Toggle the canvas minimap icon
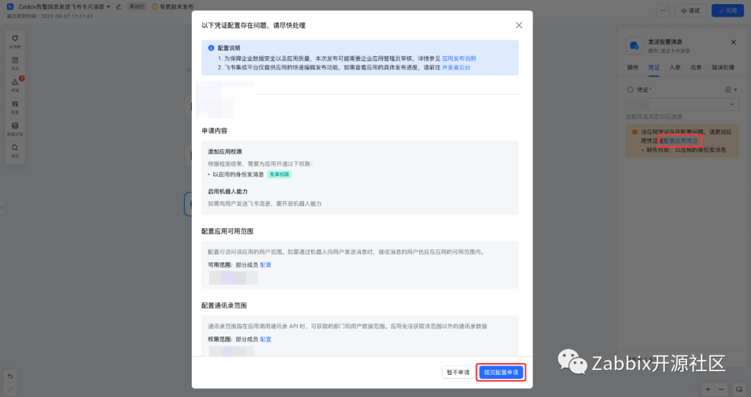751x397 pixels. pyautogui.click(x=739, y=389)
